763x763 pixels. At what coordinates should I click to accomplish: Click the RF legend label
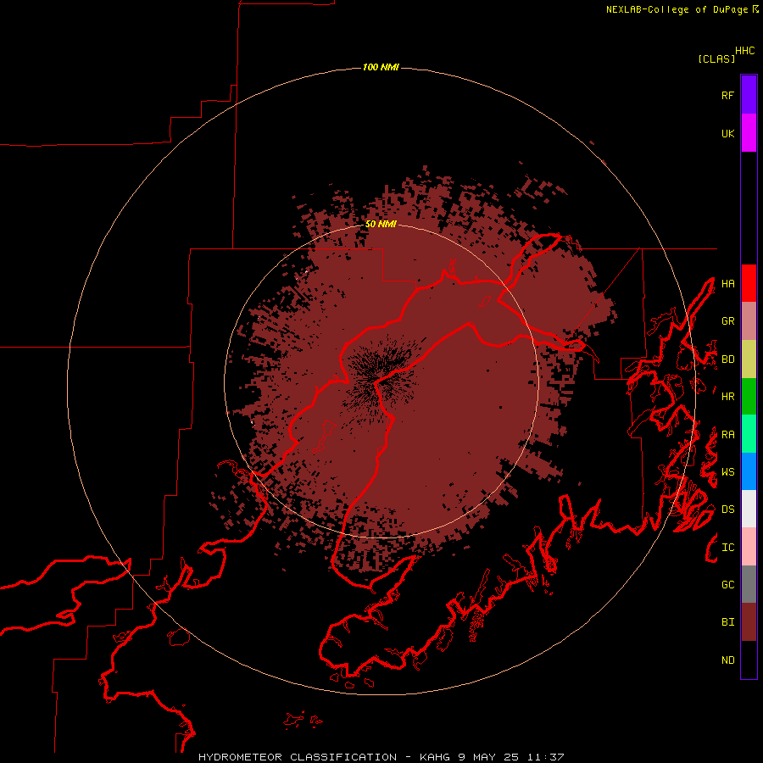pos(727,95)
